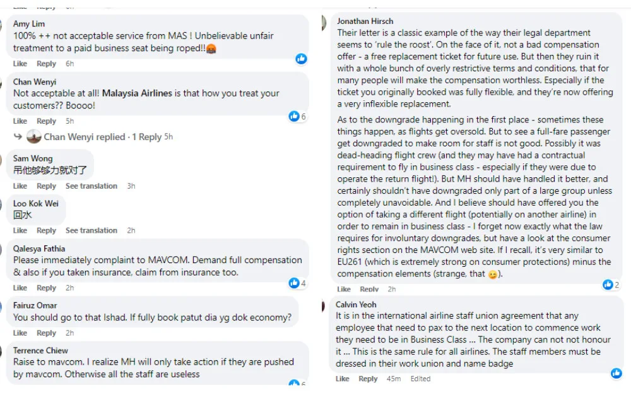Viewport: 631px width, 393px height.
Task: Click like reaction icon on Qalesya Fathia's comment
Action: (x=293, y=283)
